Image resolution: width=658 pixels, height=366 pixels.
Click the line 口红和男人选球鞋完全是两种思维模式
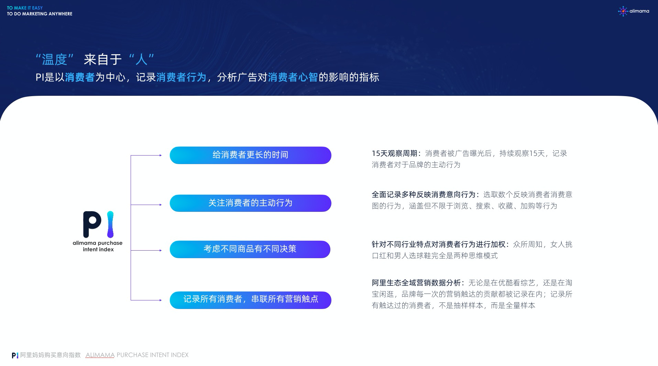click(435, 256)
